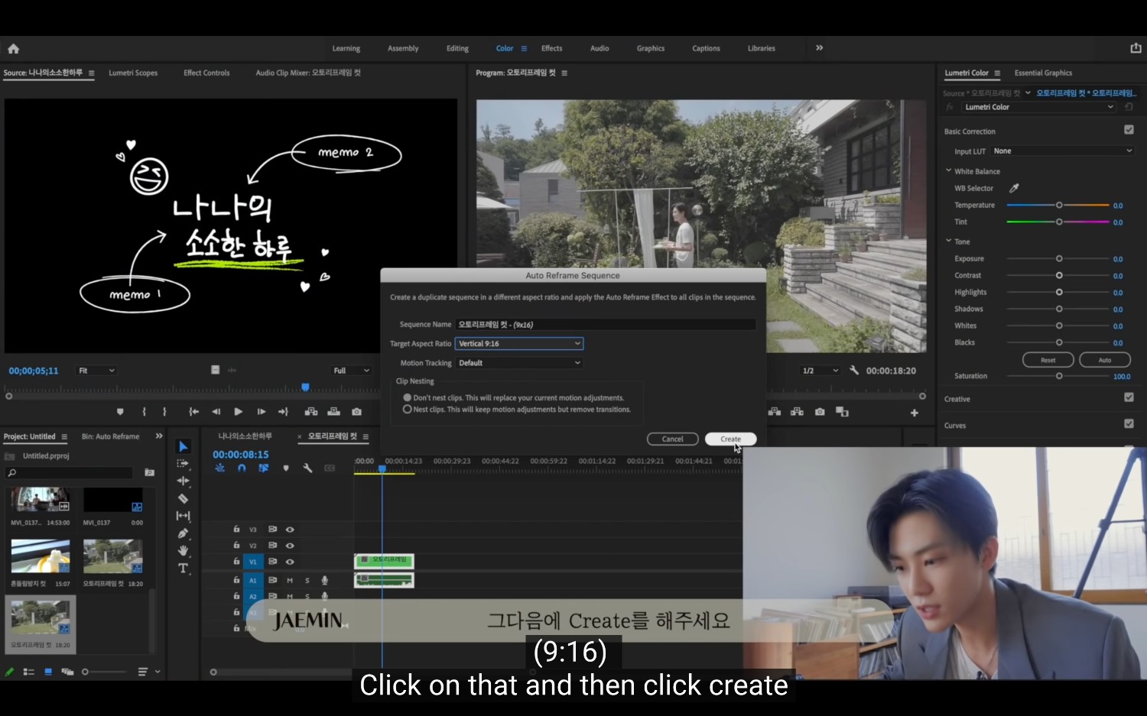The height and width of the screenshot is (716, 1147).
Task: Switch Project panel to Freeform View
Action: pos(67,672)
